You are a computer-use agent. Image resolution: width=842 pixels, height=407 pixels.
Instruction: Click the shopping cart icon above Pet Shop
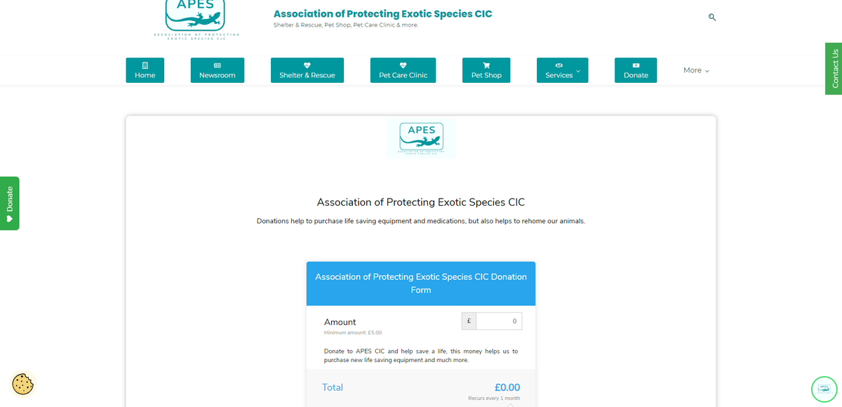point(486,65)
